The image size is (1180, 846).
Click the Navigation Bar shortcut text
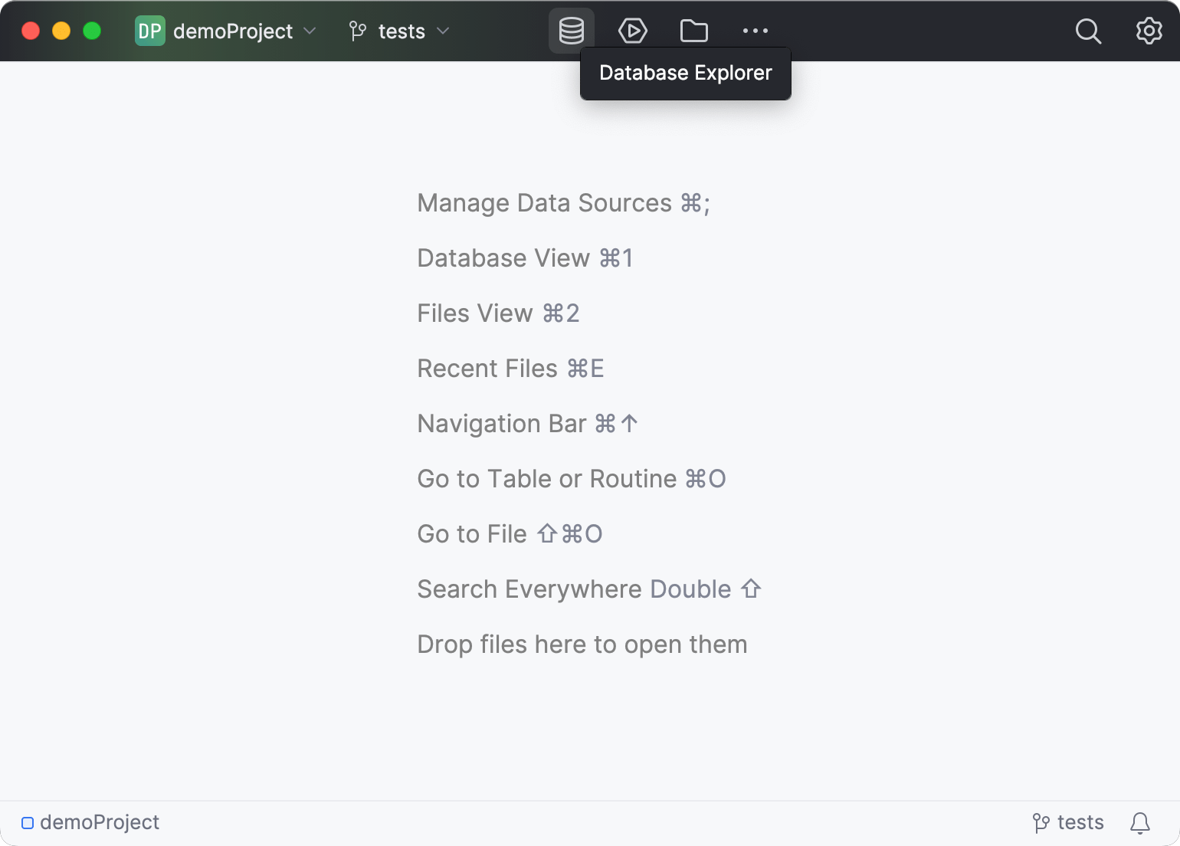[527, 424]
